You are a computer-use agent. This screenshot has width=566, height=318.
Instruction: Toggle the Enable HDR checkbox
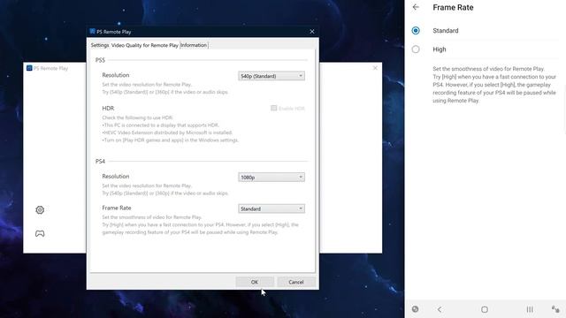click(273, 108)
